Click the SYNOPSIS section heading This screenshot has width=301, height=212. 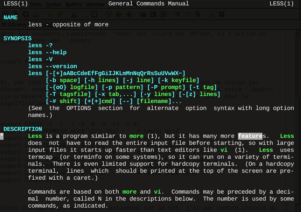[17, 38]
